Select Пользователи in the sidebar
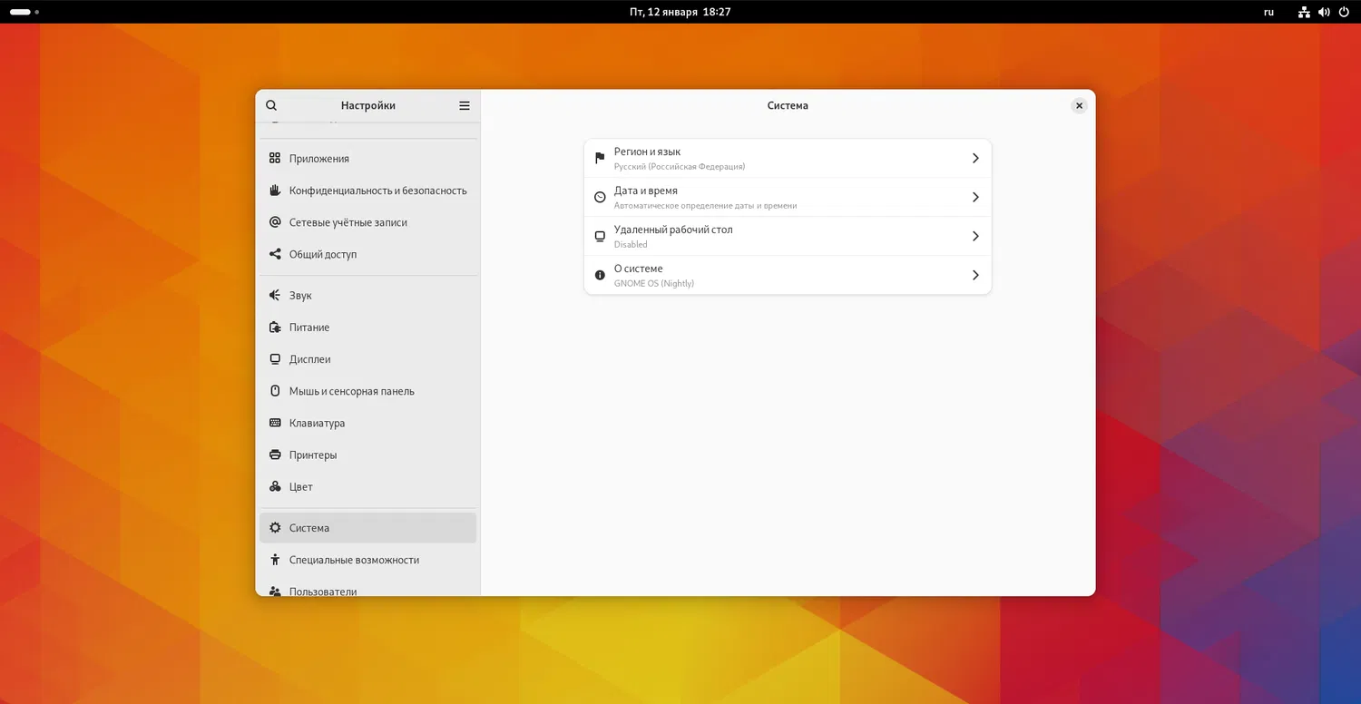 click(367, 588)
